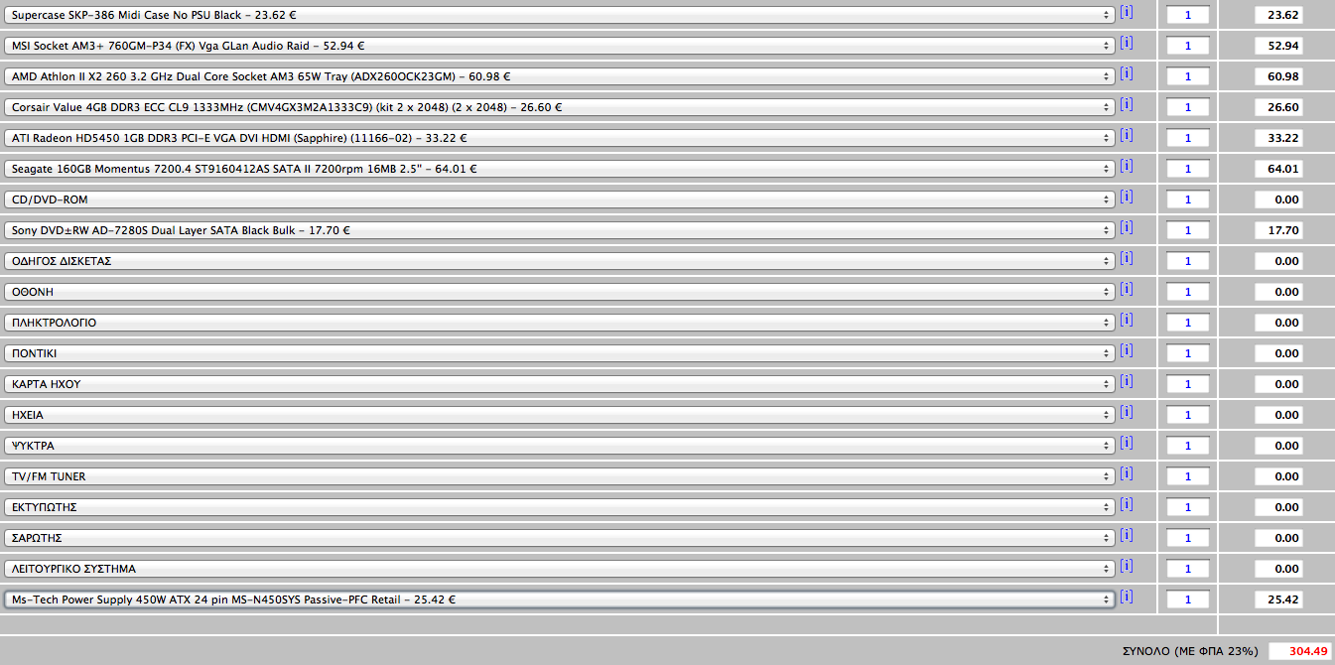The image size is (1335, 665).
Task: Focus the quantity field for Corsair RAM
Action: [1188, 107]
